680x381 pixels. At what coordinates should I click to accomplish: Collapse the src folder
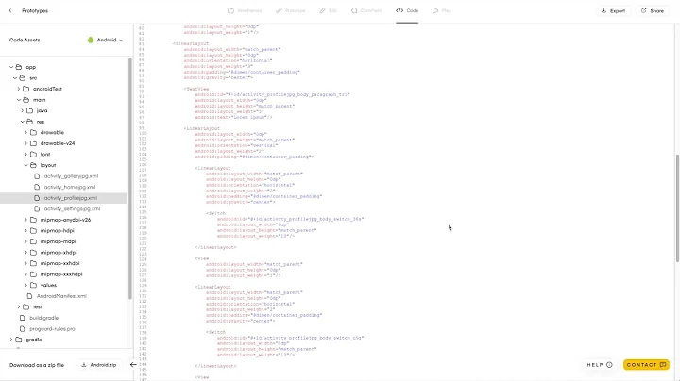point(15,78)
